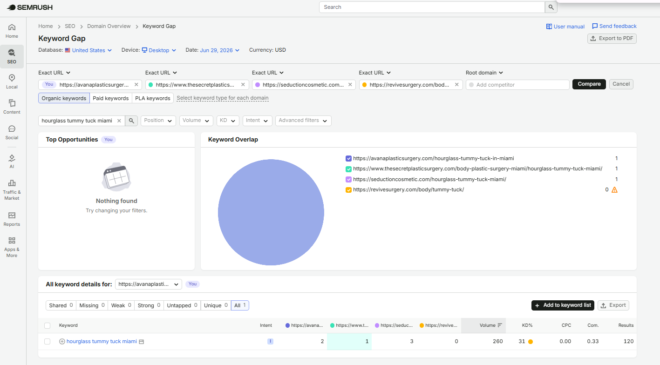Click the keyword filter search magnifier
The width and height of the screenshot is (660, 365).
(131, 121)
